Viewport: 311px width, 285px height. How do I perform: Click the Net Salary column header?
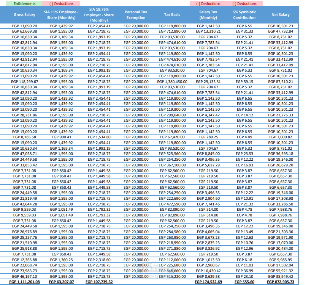281,15
